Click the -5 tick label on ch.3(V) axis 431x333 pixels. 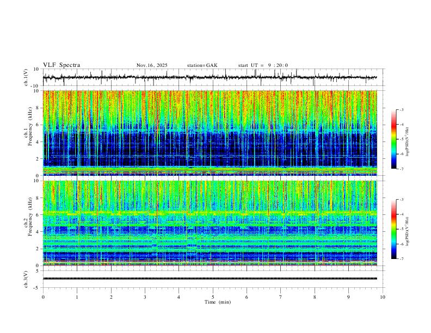click(x=37, y=288)
